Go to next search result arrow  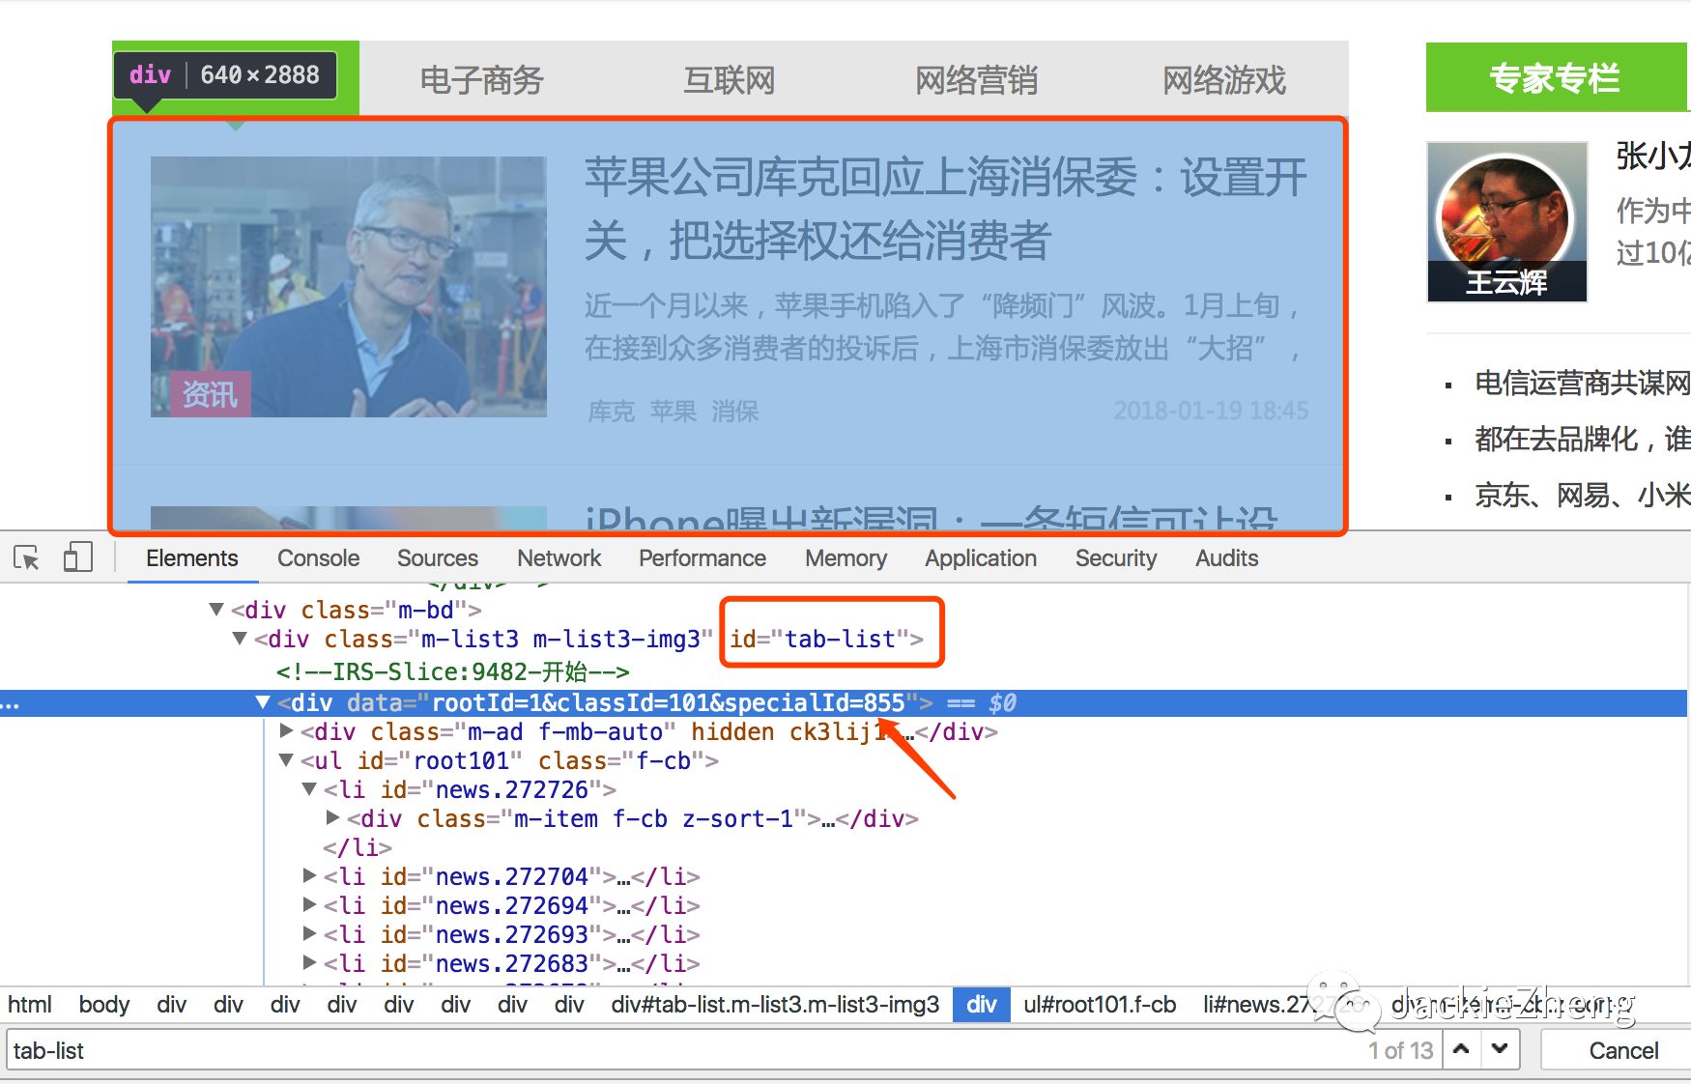(x=1500, y=1049)
